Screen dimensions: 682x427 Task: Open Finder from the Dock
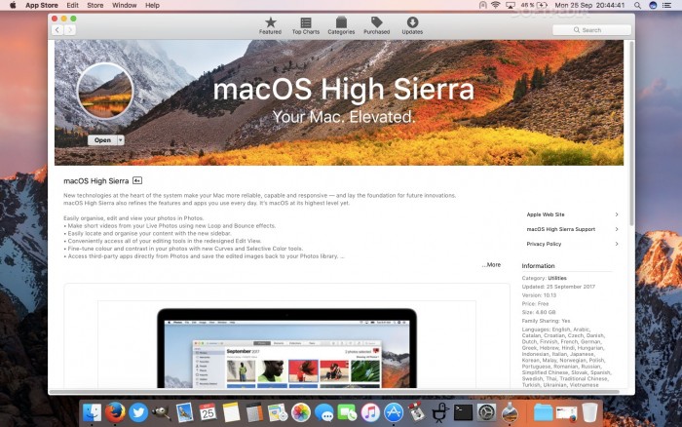pos(92,412)
